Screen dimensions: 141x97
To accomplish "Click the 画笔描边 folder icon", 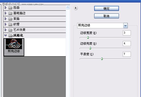I will click(10, 13).
